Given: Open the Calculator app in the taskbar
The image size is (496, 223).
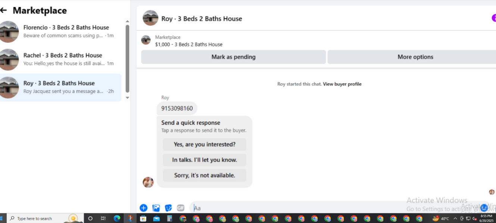Looking at the screenshot, I should (169, 219).
